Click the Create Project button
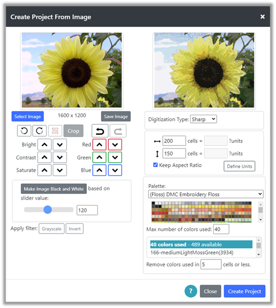The height and width of the screenshot is (308, 276). pos(244,291)
